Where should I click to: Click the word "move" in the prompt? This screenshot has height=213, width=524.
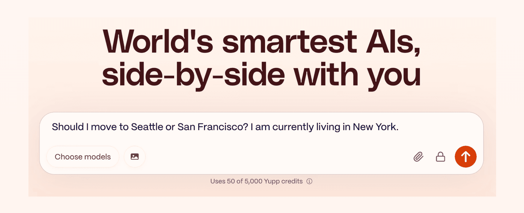[x=104, y=127]
